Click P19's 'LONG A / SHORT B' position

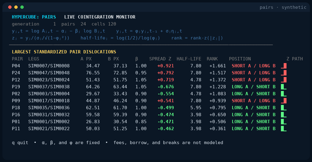(254, 87)
